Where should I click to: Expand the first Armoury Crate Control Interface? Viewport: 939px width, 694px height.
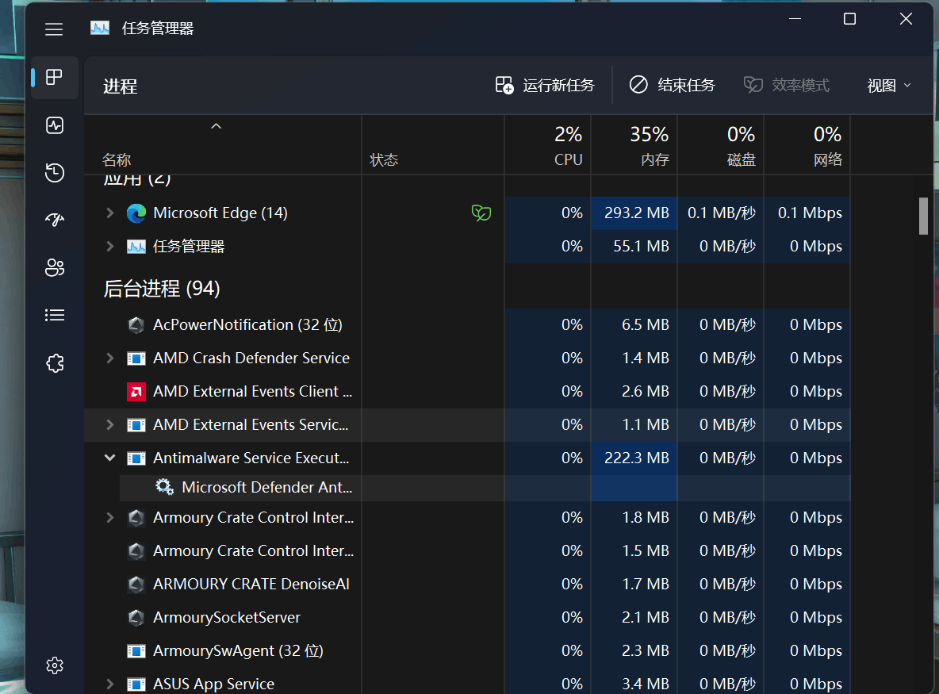click(x=109, y=517)
